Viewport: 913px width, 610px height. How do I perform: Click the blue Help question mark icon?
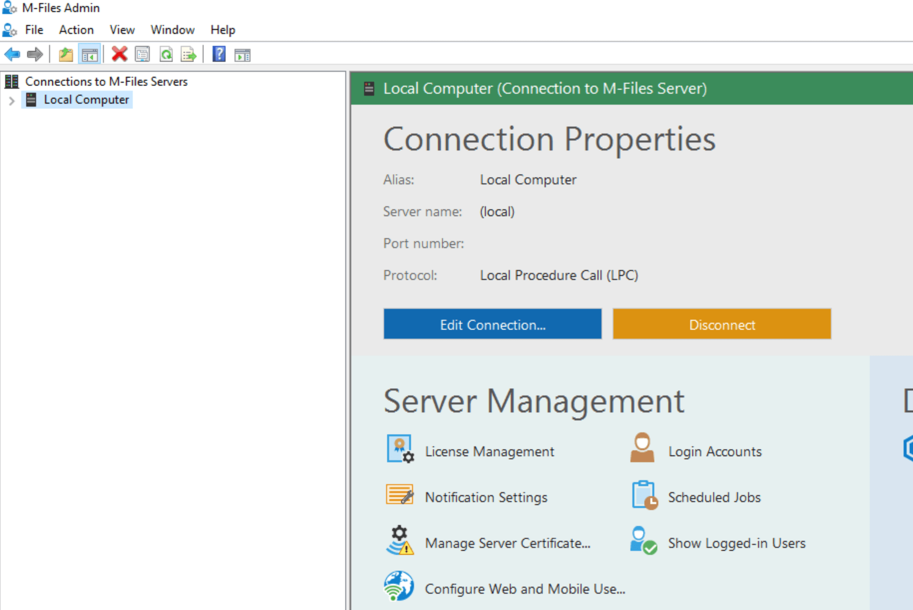click(x=219, y=54)
